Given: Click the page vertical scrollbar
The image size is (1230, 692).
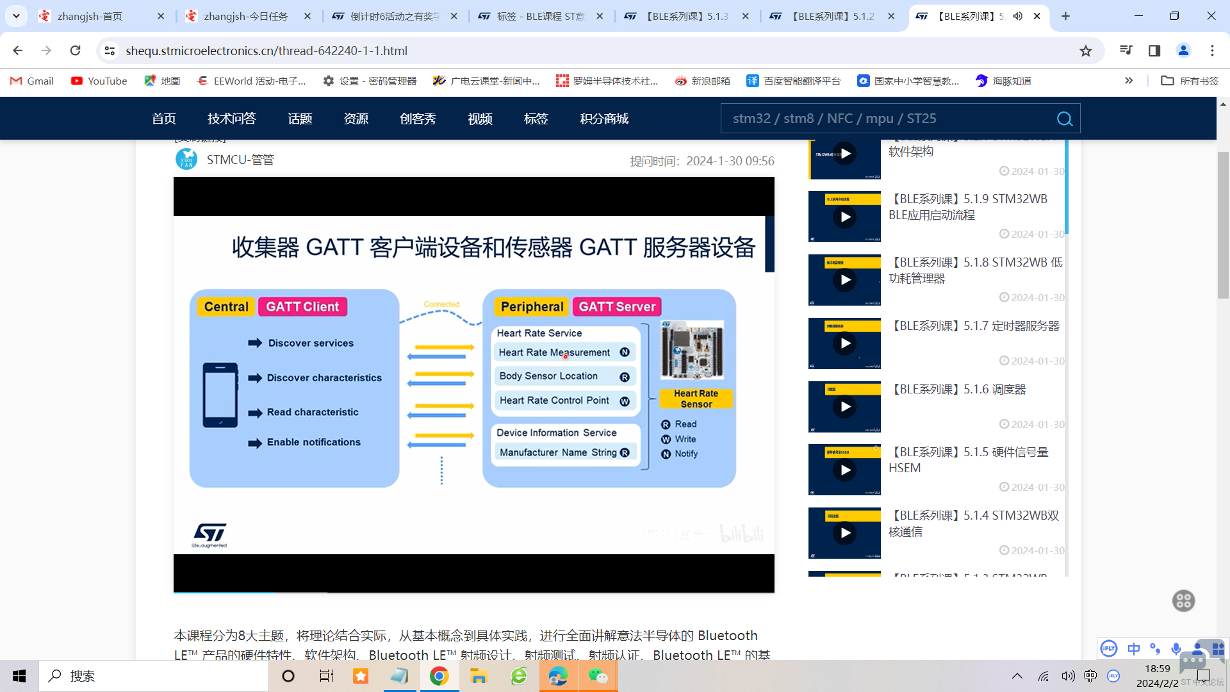Looking at the screenshot, I should [1223, 224].
